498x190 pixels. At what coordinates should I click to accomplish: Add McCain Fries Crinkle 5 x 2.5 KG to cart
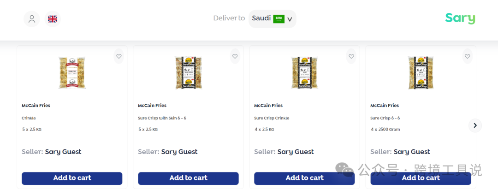point(72,178)
